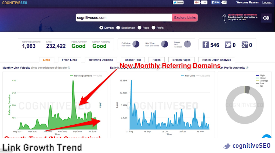Click the Quick Explorer bookmarklet icon
The height and width of the screenshot is (153, 275).
(x=266, y=18)
